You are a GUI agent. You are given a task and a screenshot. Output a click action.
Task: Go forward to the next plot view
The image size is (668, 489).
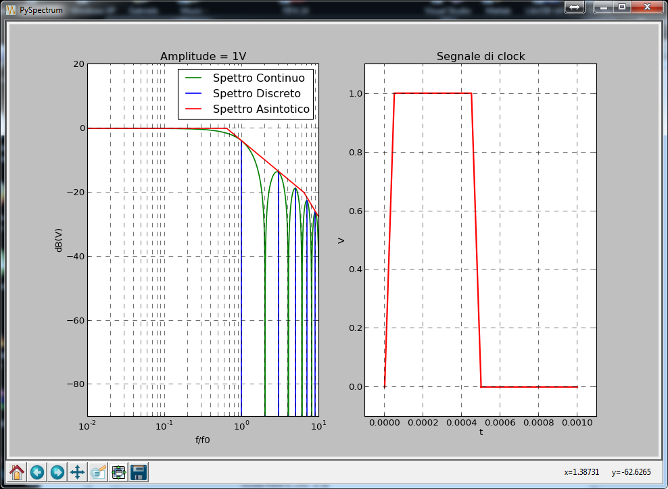coord(57,473)
